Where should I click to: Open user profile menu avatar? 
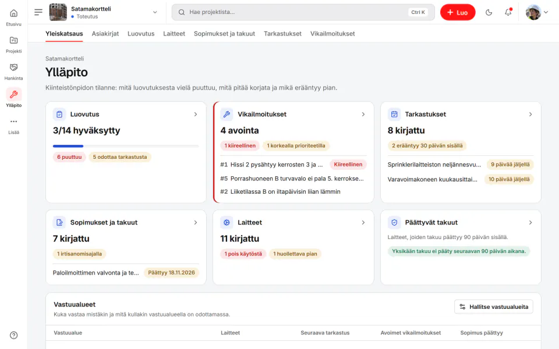click(x=536, y=12)
